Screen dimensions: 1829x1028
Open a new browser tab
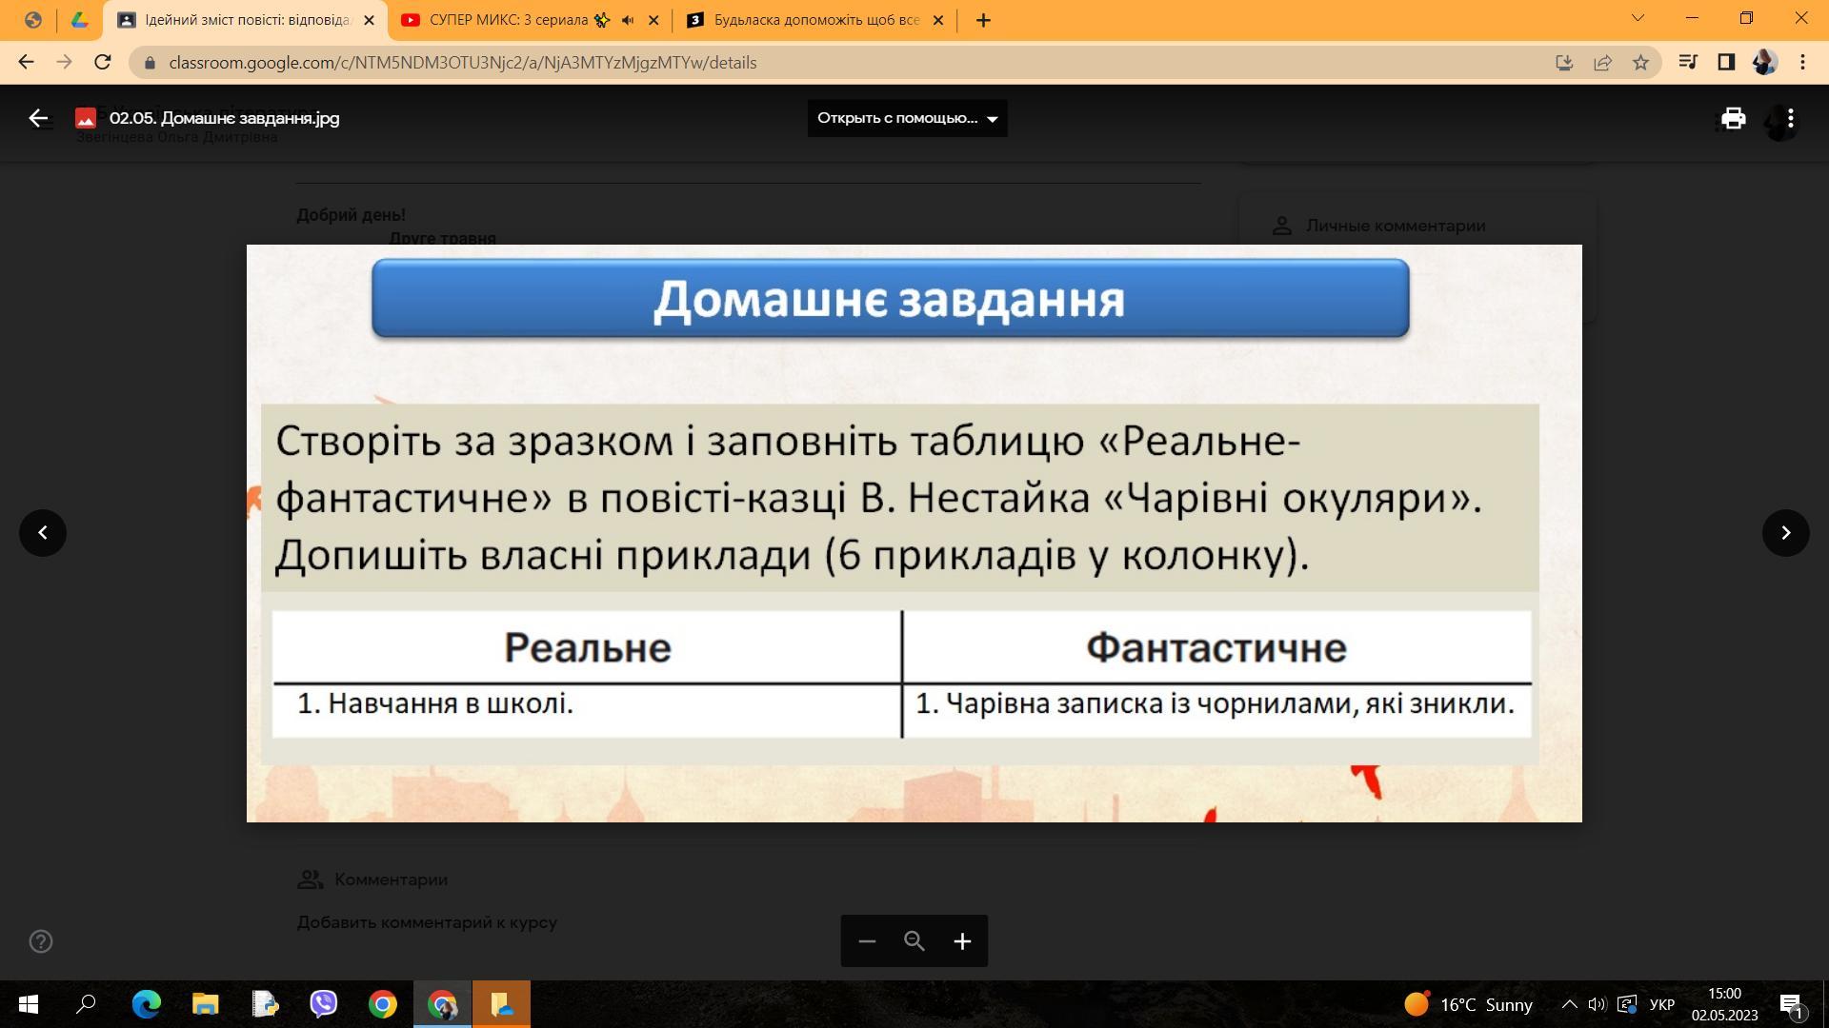(x=983, y=20)
